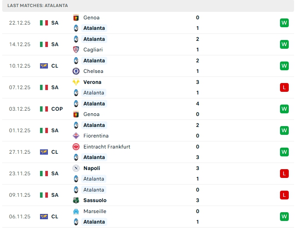Viewport: 298px width, 228px height.
Task: Click green W badge for Chelsea match
Action: [284, 66]
